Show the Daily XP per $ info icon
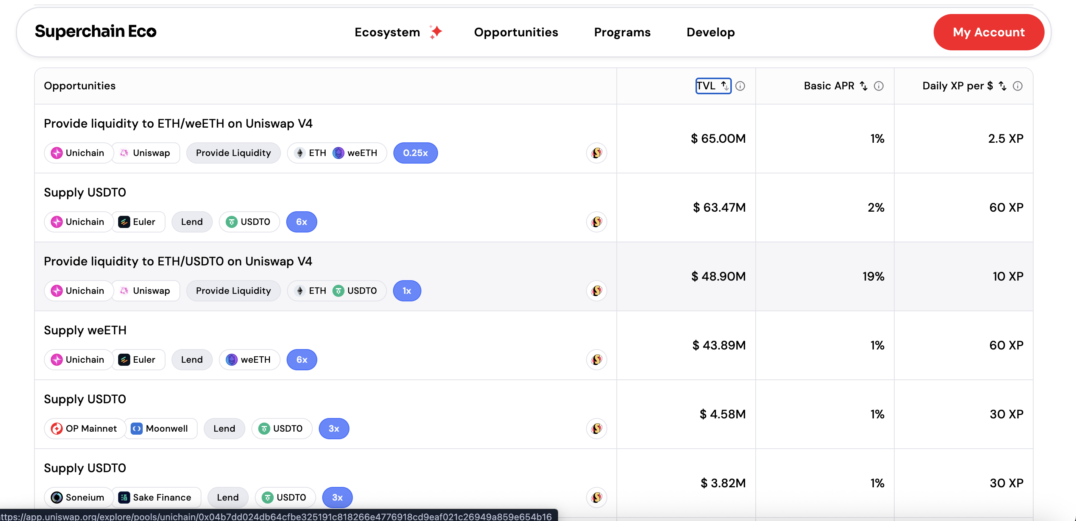Screen dimensions: 1076x521 click(x=1018, y=86)
